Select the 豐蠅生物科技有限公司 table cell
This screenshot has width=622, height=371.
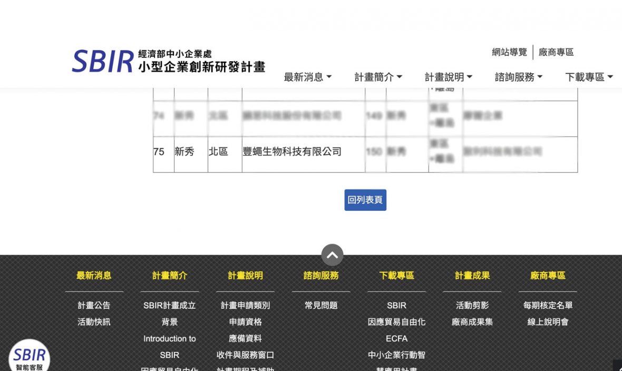pyautogui.click(x=292, y=152)
